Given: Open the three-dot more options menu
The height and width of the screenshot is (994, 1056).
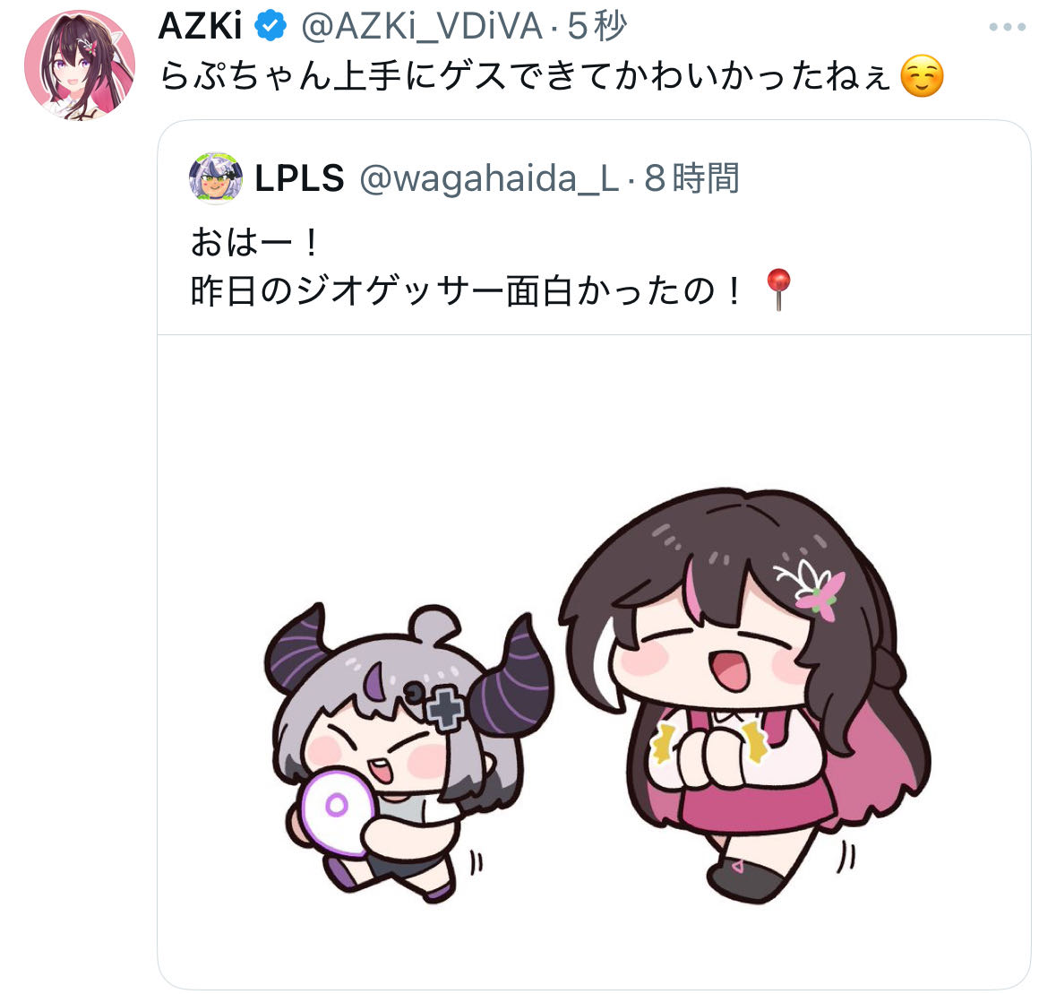Looking at the screenshot, I should point(1007,27).
